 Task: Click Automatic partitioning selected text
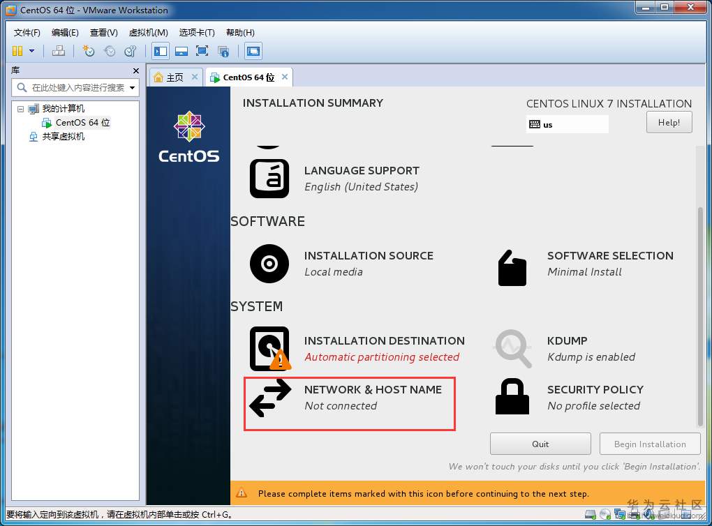click(x=382, y=357)
